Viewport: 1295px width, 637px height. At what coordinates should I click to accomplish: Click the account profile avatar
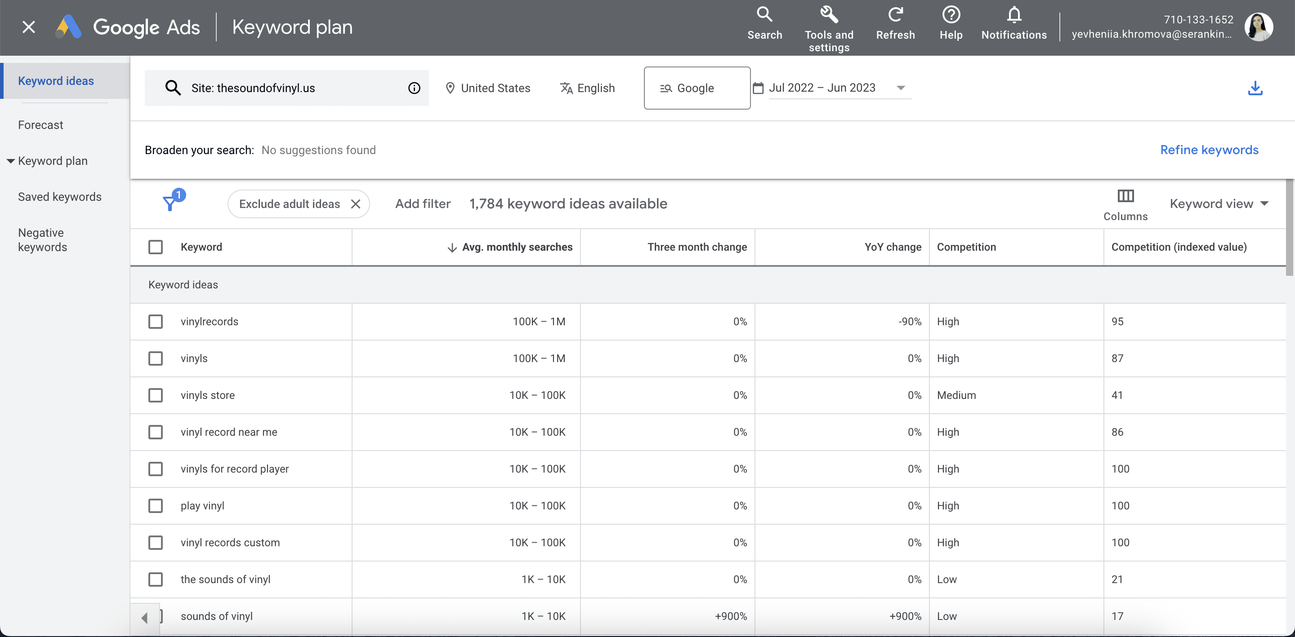click(1260, 27)
